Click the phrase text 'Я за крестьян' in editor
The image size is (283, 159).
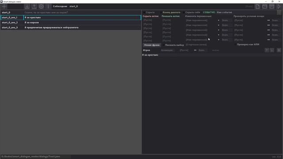[x=150, y=55]
